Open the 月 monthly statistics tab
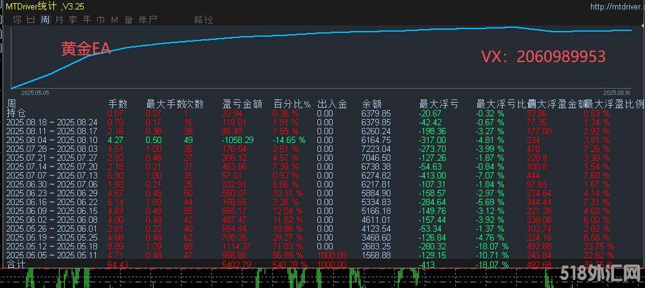Screen dimensions: 645x288 pos(59,20)
